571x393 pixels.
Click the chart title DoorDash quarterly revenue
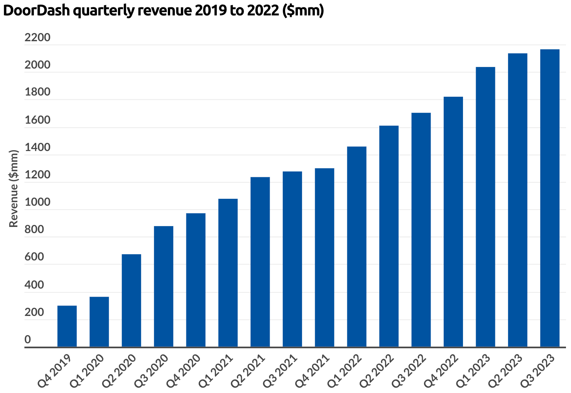point(163,11)
